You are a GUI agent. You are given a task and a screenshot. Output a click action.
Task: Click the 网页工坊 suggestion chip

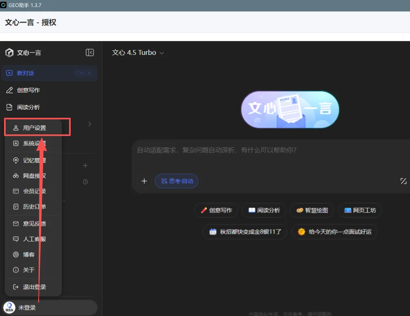(x=360, y=210)
